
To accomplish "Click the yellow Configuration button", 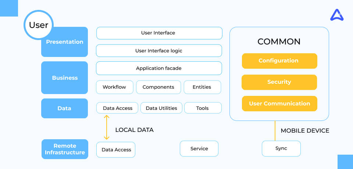I will (x=279, y=61).
